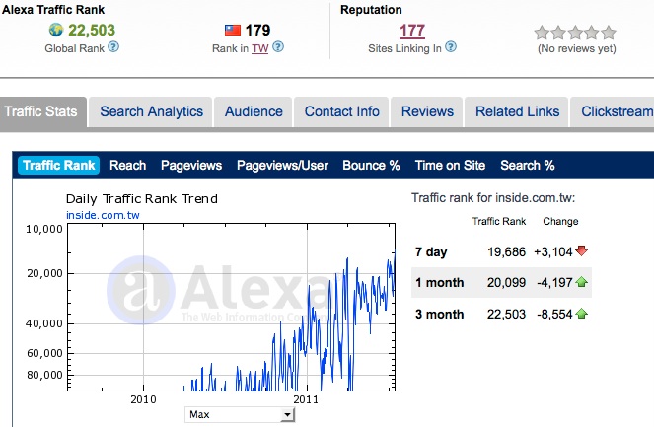The width and height of the screenshot is (654, 427).
Task: Click the globe icon beside Global Rank 22,503
Action: click(56, 30)
